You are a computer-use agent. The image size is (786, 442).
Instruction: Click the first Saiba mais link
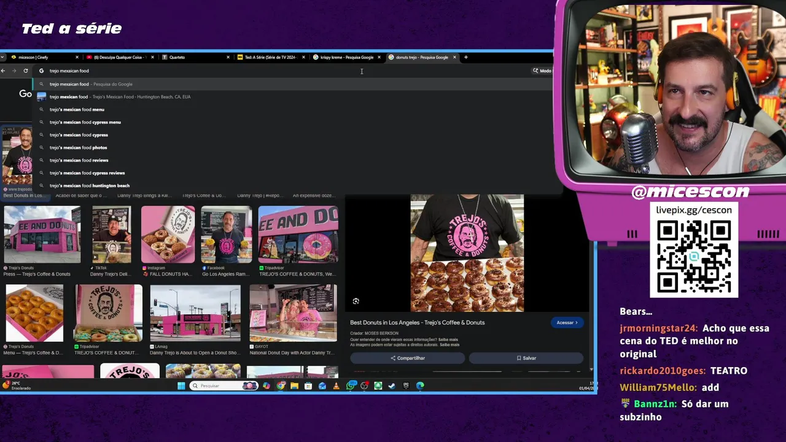pyautogui.click(x=448, y=339)
